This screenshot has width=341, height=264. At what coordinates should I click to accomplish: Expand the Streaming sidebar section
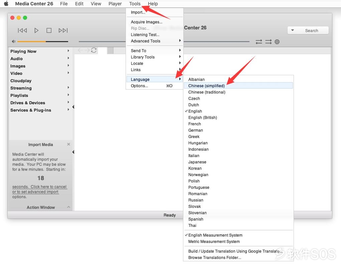[68, 88]
